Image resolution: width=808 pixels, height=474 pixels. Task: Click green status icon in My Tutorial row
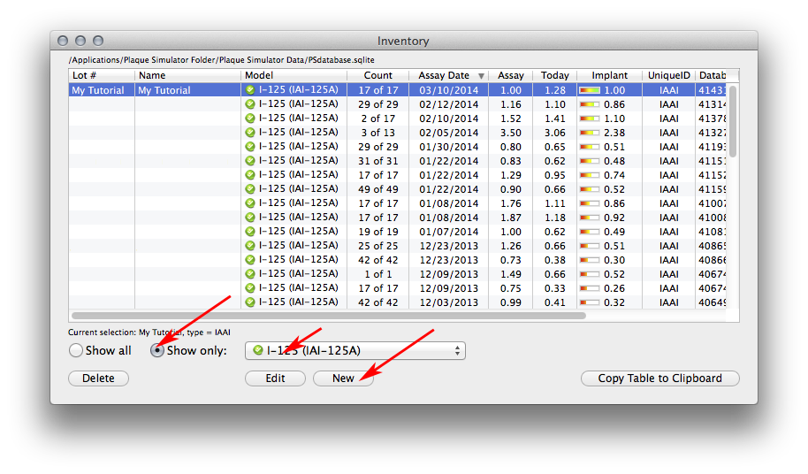pos(250,90)
